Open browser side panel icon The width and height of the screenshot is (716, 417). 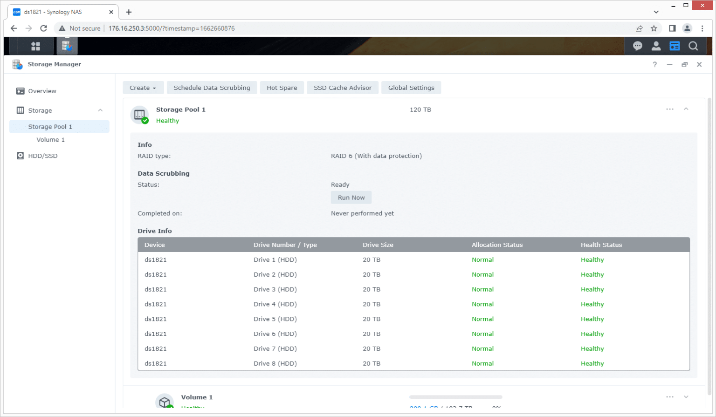pyautogui.click(x=672, y=28)
